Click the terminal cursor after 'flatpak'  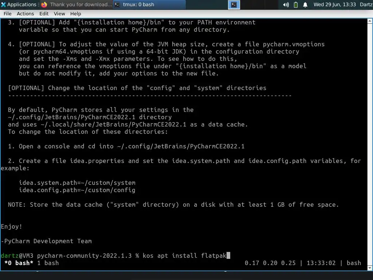[228, 256]
